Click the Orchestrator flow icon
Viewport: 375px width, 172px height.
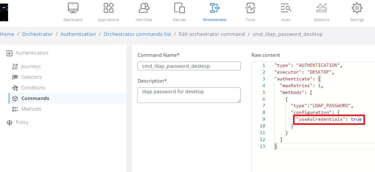tap(215, 8)
